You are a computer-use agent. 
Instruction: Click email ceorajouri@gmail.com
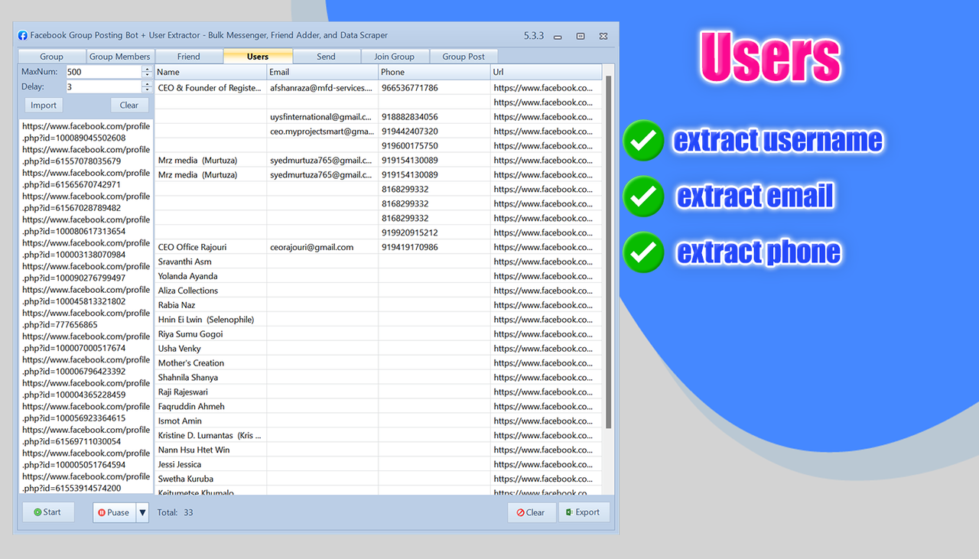point(311,247)
